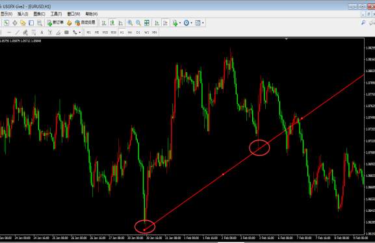Switch chart to bar chart type
The height and width of the screenshot is (243, 375).
tap(104, 23)
